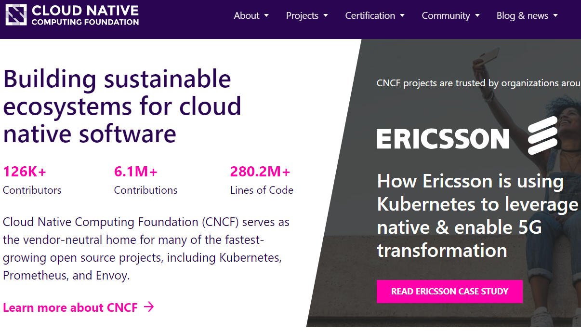Click the CNCF square logo icon

[15, 15]
